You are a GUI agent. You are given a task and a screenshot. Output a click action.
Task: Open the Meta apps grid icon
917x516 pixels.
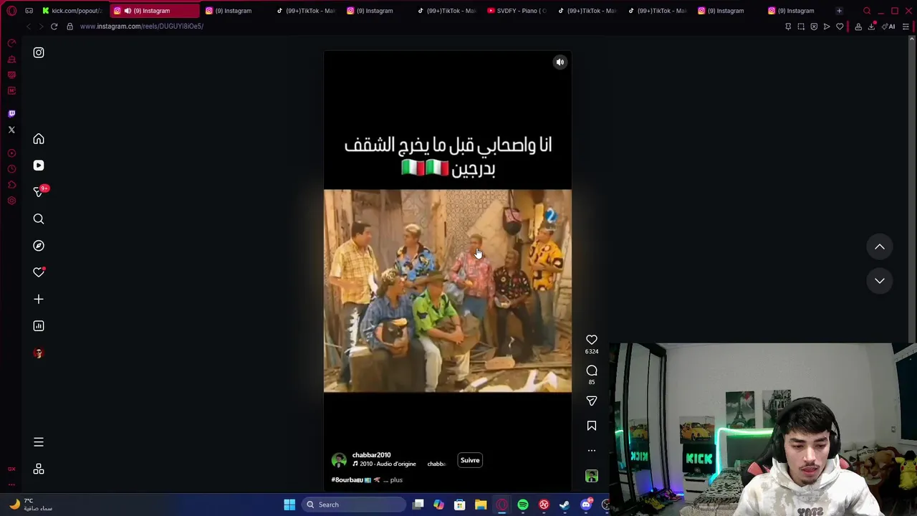pos(39,469)
